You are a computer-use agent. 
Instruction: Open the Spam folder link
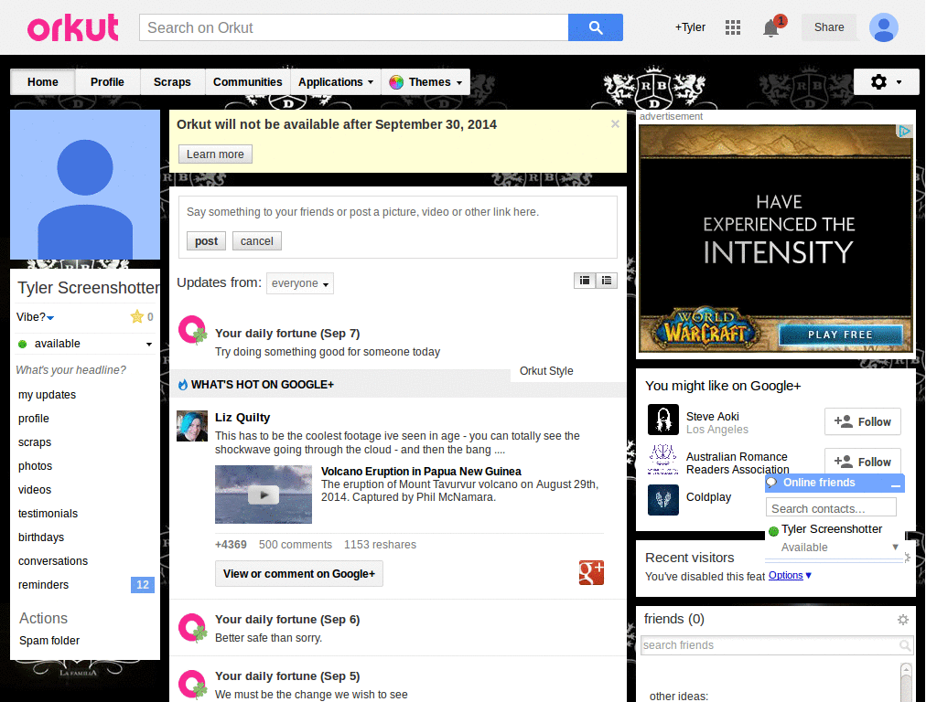[x=49, y=641]
